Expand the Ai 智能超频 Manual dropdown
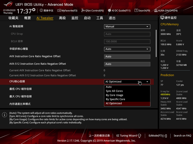Viewport: 193px width, 144px height. point(127,27)
